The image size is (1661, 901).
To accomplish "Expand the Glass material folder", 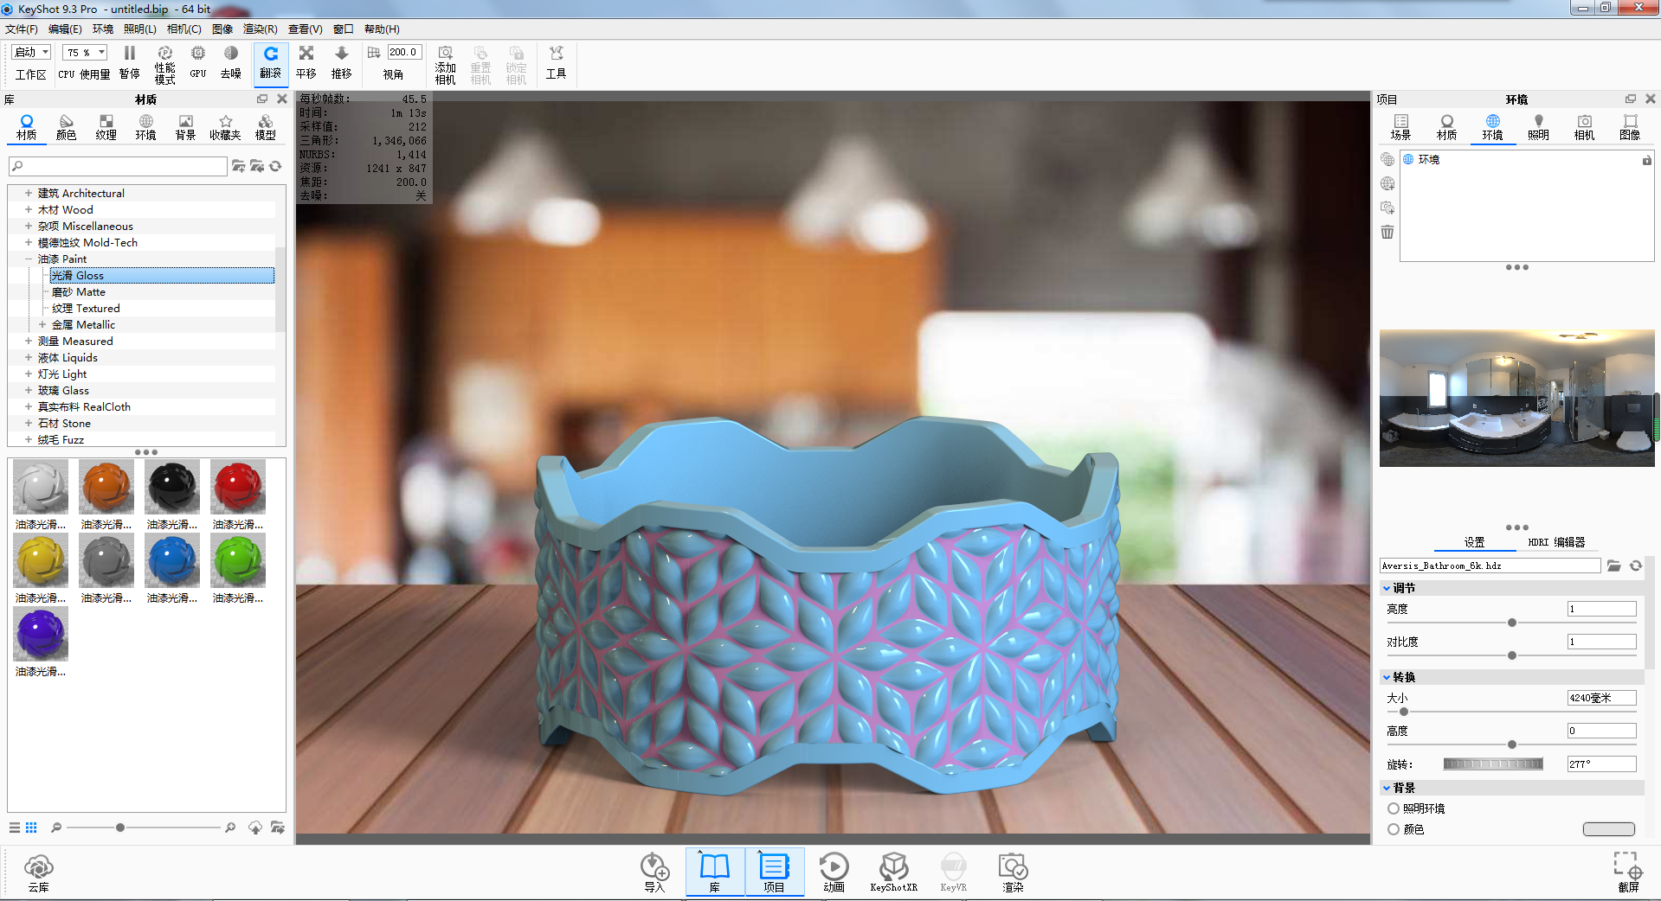I will click(x=29, y=391).
